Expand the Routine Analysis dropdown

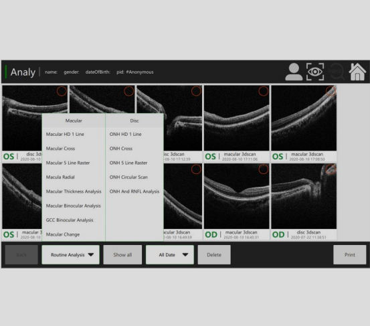[x=70, y=255]
